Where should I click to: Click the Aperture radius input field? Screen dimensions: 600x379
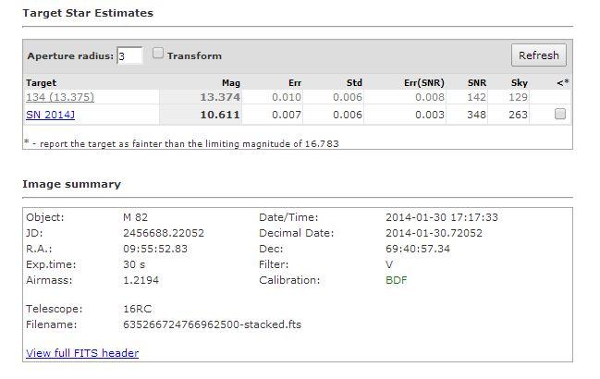coord(129,55)
